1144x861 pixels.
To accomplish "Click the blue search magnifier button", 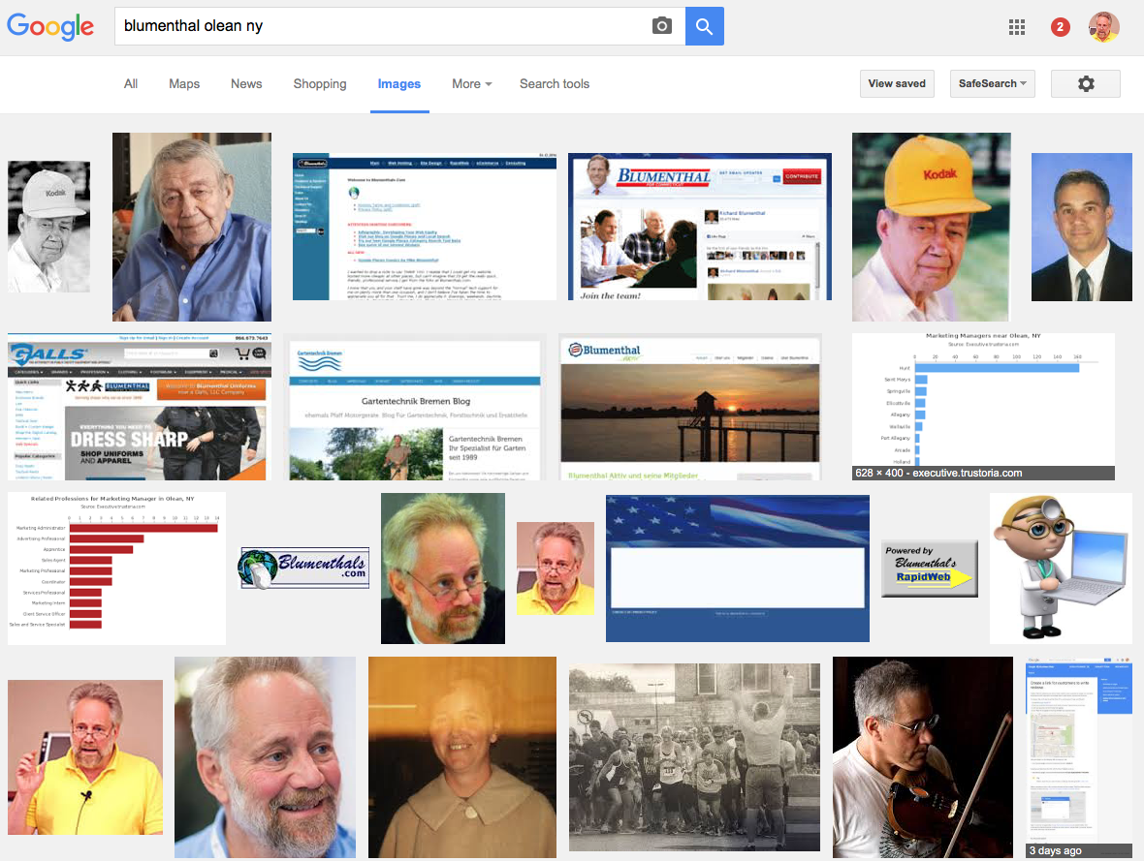I will coord(704,26).
